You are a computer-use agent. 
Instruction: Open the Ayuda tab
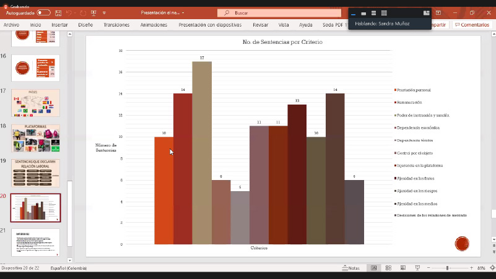click(305, 25)
